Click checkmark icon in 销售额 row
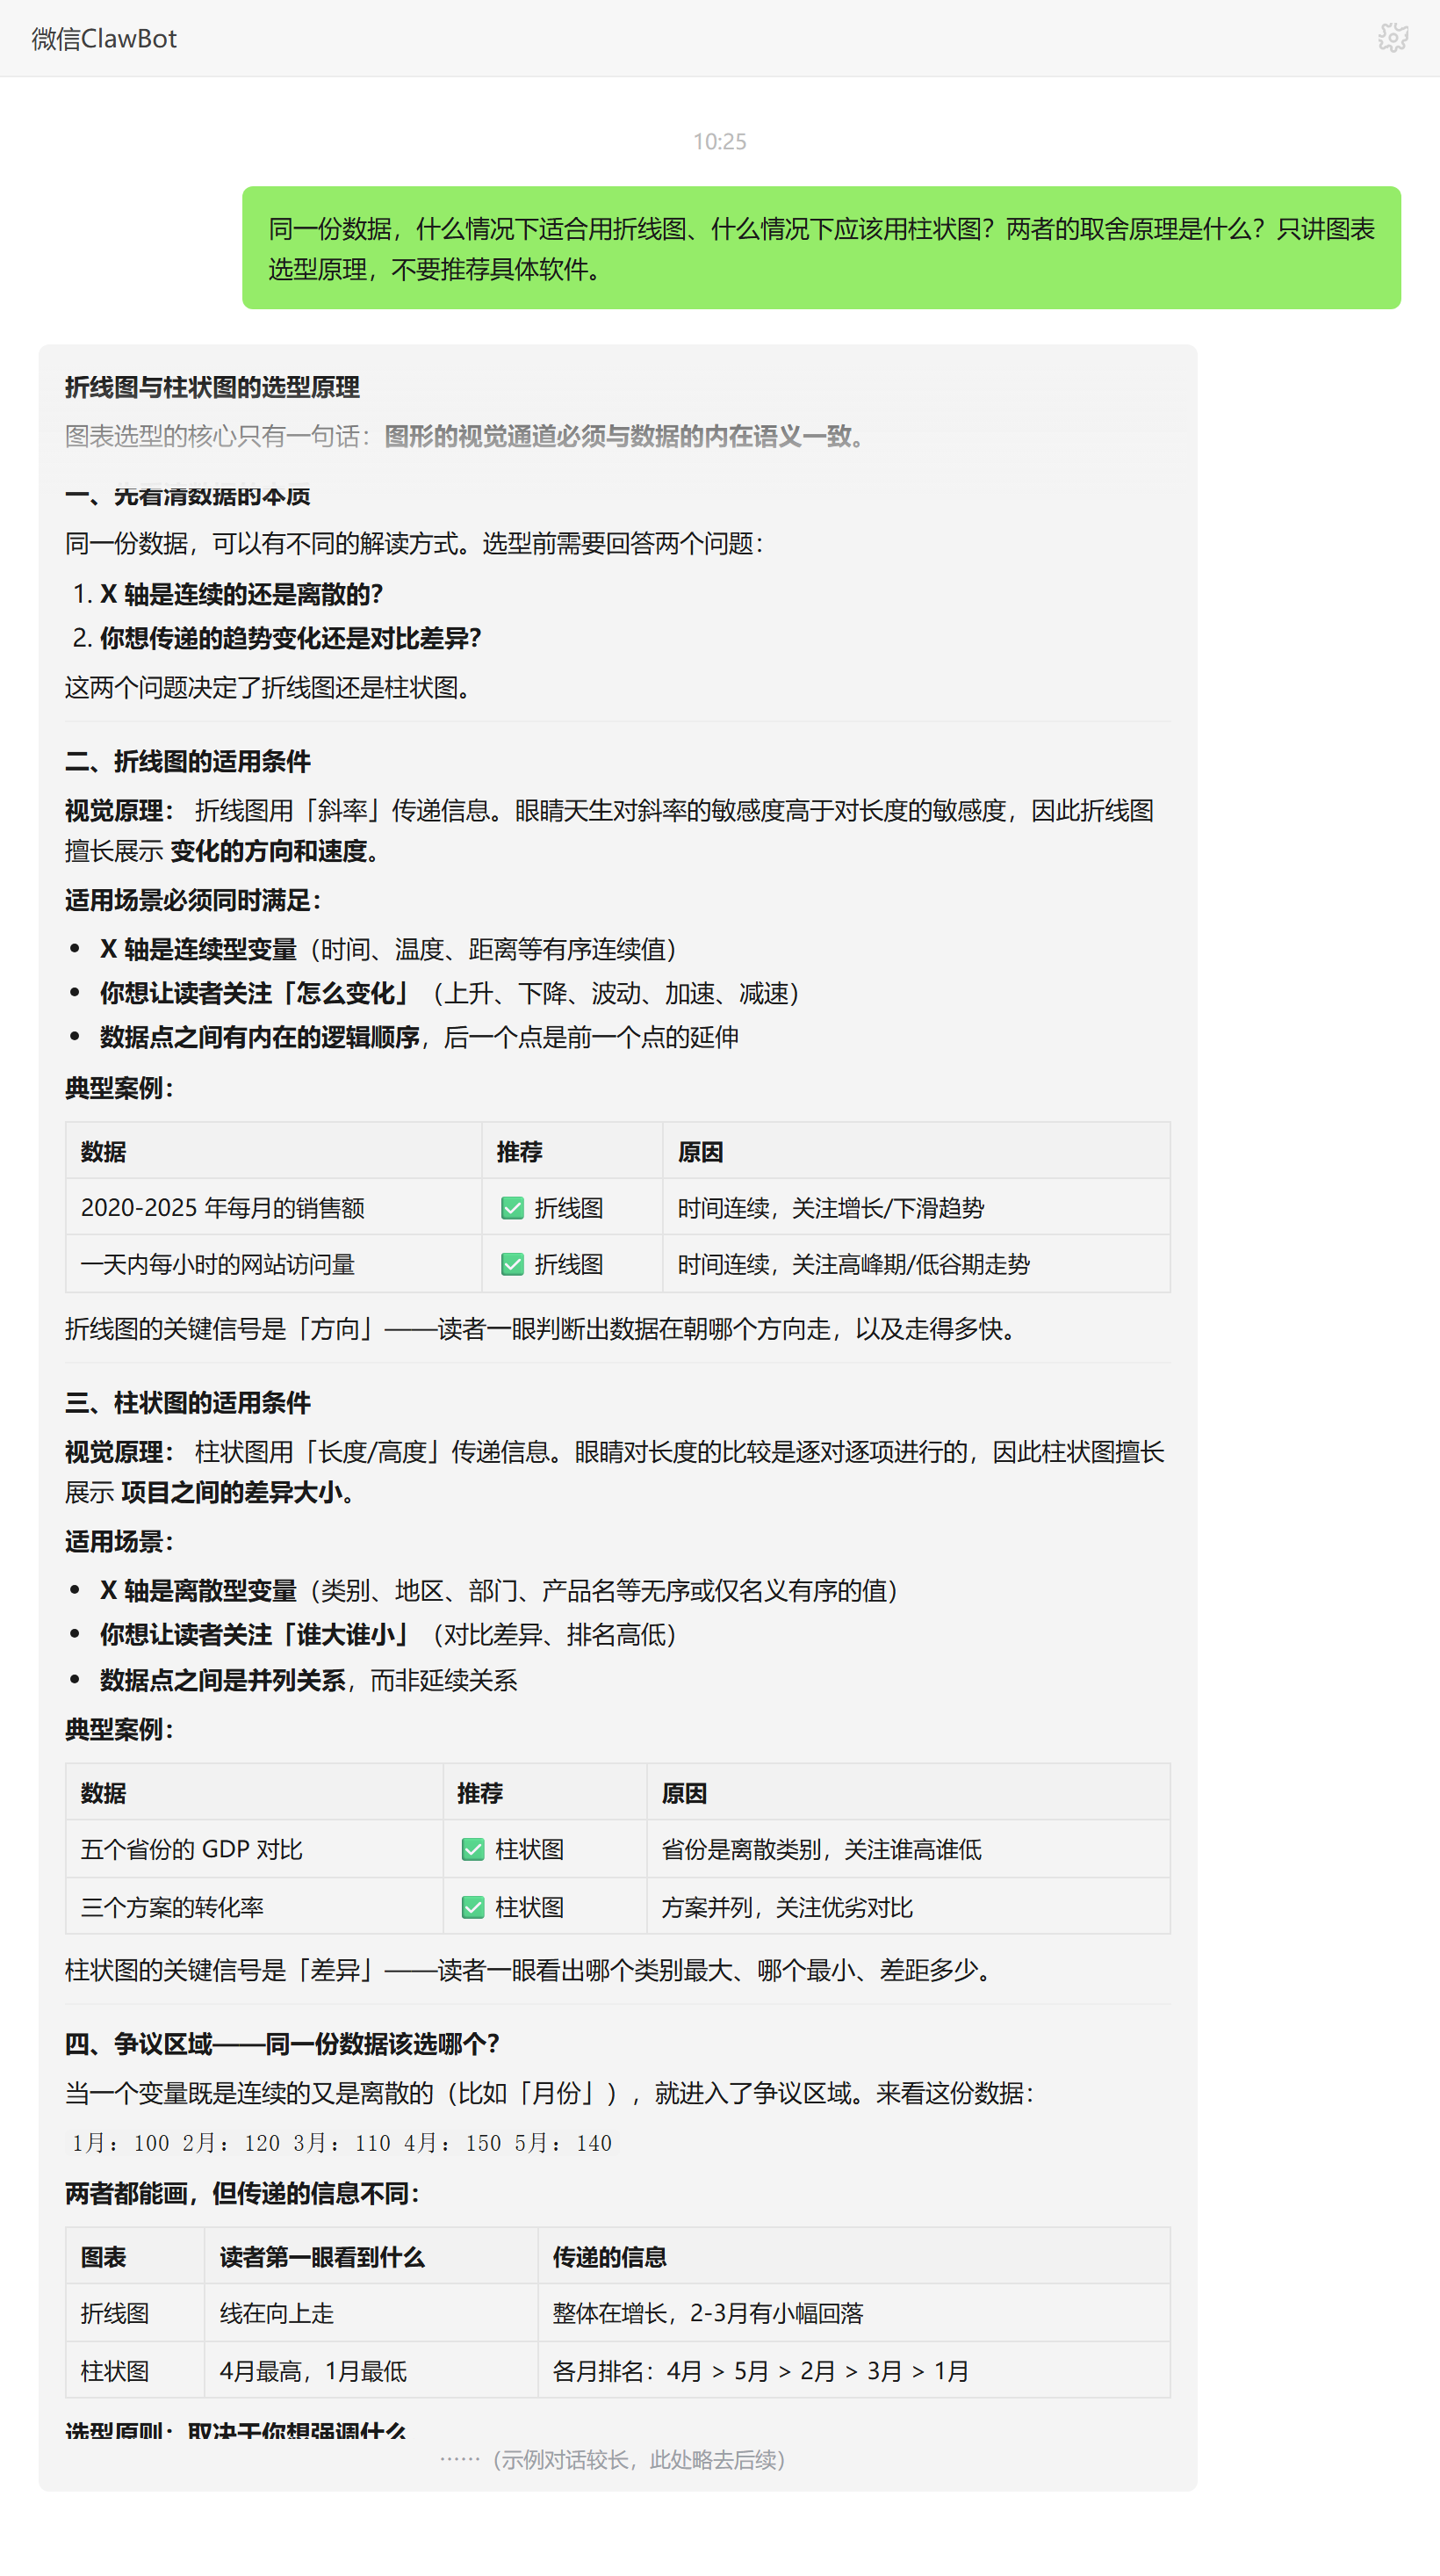 [512, 1208]
